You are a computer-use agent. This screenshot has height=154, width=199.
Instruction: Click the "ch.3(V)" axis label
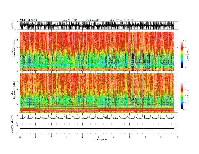click(12, 119)
